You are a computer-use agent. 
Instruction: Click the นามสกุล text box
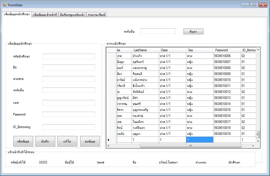click(69, 79)
